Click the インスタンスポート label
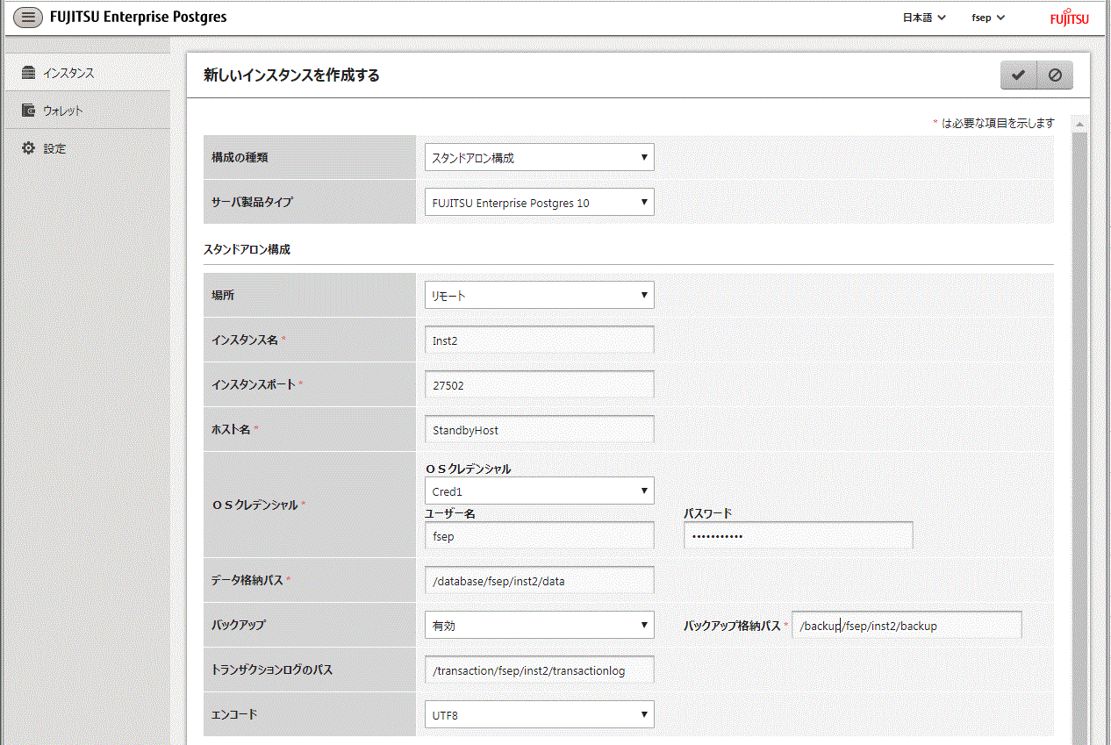Screen dimensions: 1111x745 pyautogui.click(x=252, y=384)
